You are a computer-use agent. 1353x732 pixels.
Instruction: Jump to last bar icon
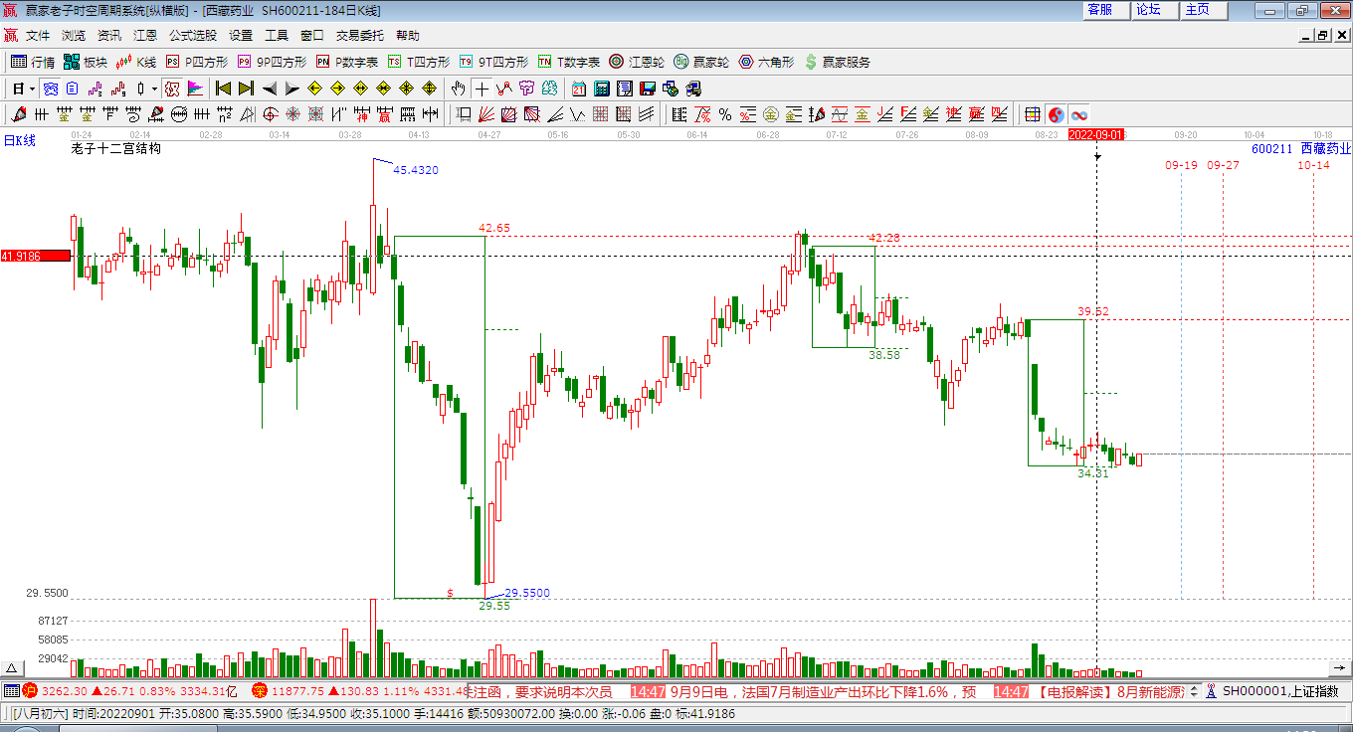pos(246,89)
